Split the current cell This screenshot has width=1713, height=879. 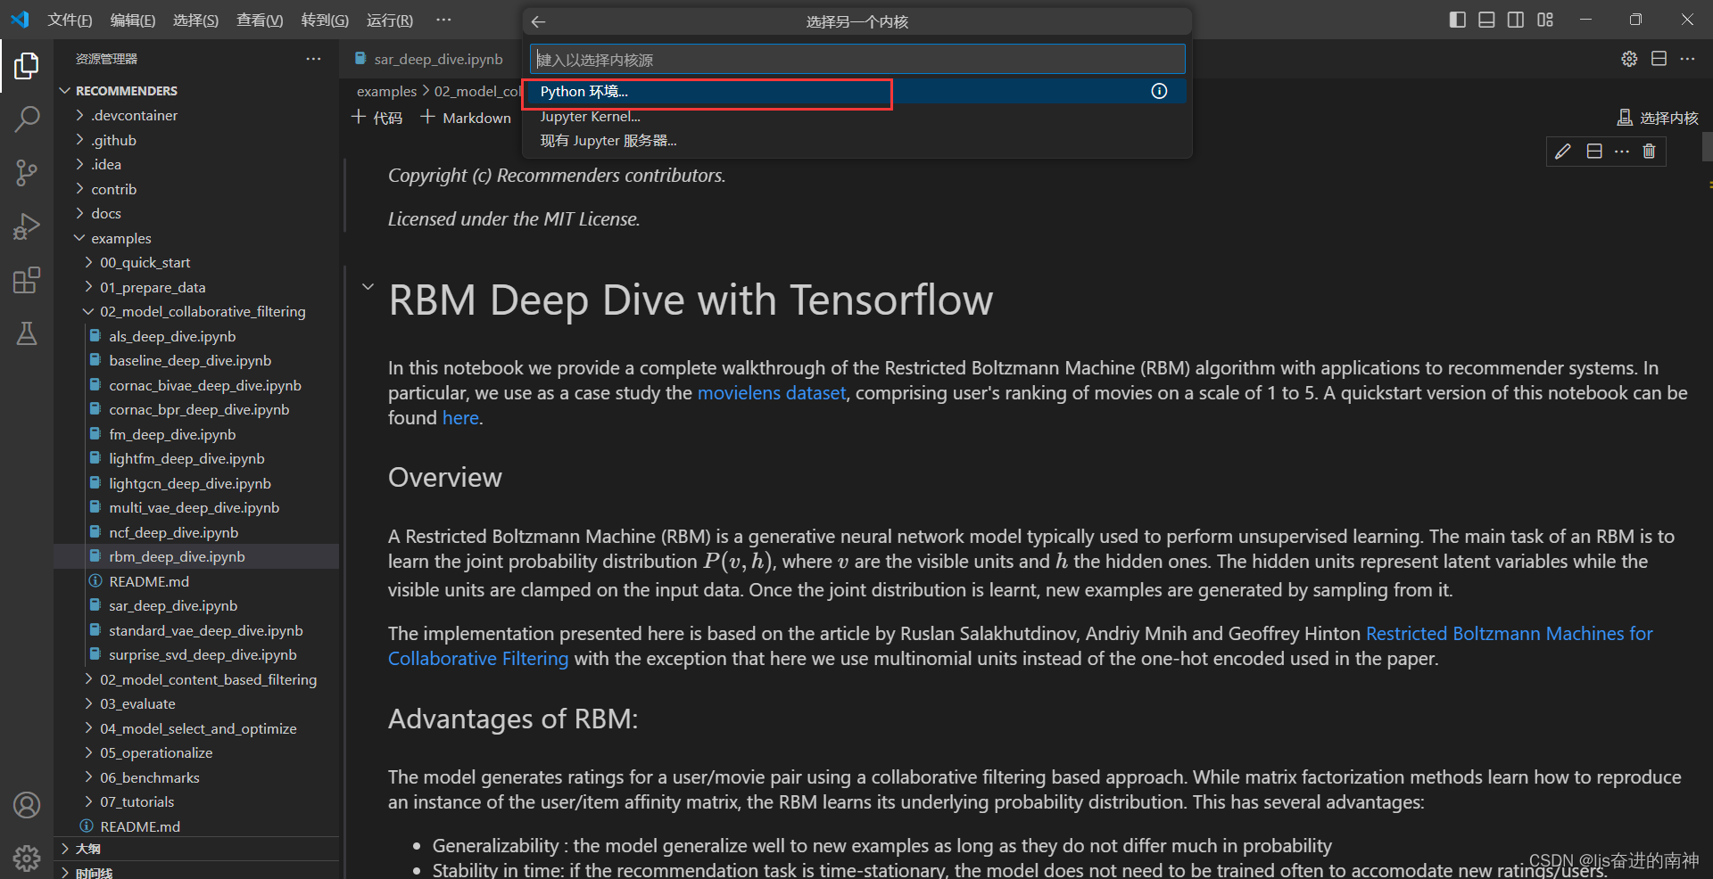(x=1594, y=152)
